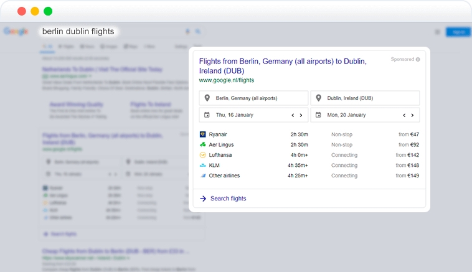Go to previous day for Thu, 16 January

[x=293, y=115]
